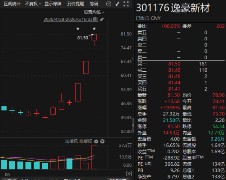Click the 买三 bid price 81.48
The image size is (226, 180).
pyautogui.click(x=174, y=76)
